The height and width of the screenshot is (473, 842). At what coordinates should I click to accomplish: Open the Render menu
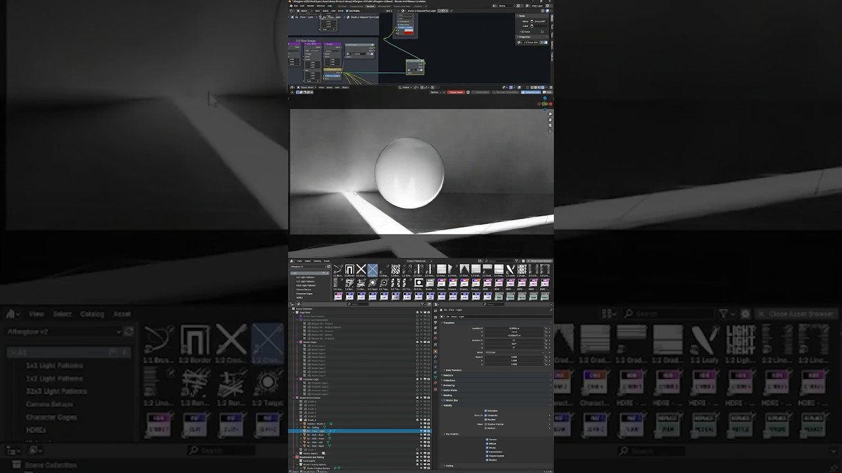click(x=310, y=6)
